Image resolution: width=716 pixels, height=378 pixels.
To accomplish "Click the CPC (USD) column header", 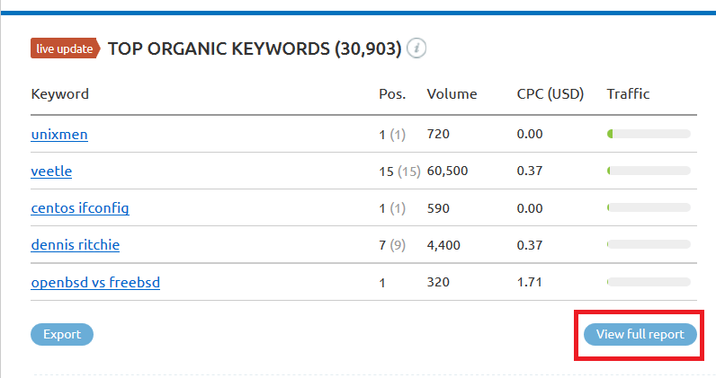I will pyautogui.click(x=550, y=94).
